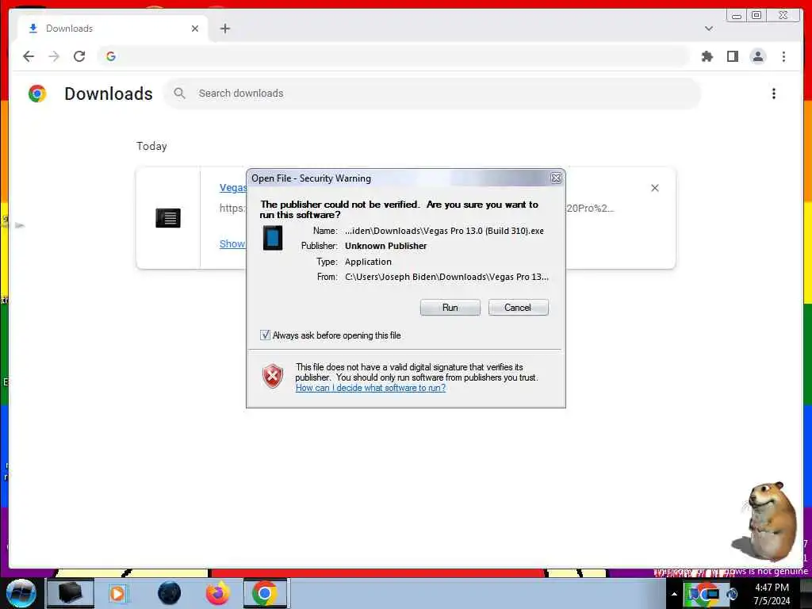Open Downloads page more actions menu

[x=774, y=94]
